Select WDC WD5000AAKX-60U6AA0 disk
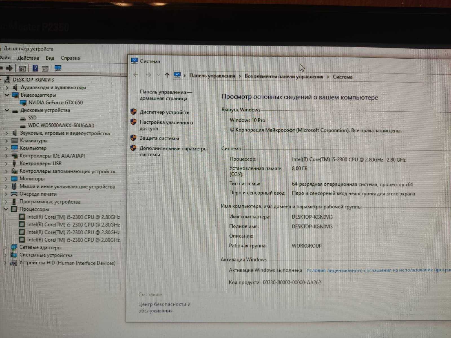Screen dimensions: 451x338 point(61,125)
